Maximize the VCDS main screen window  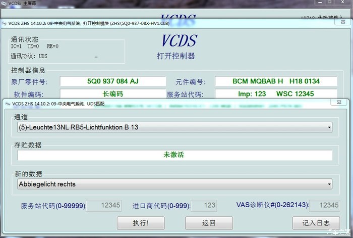coord(329,2)
